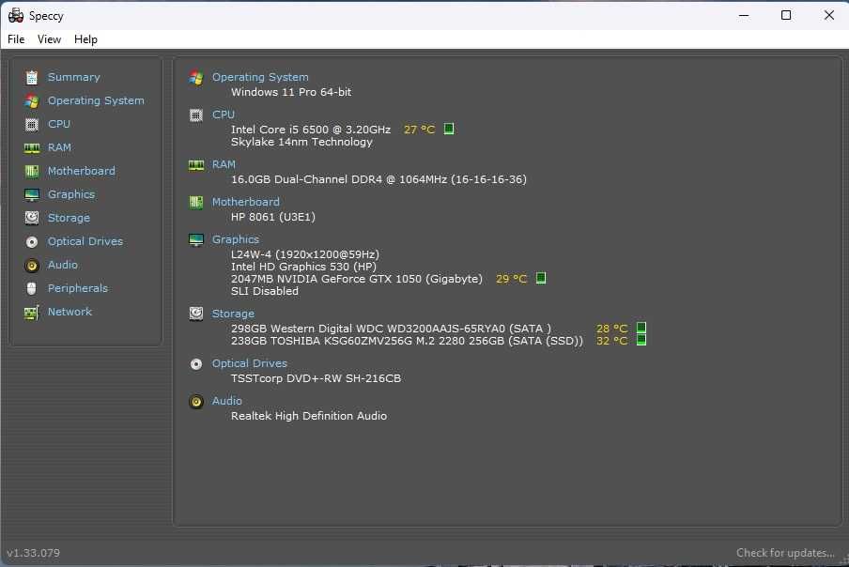
Task: Click the Graphics icon in summary panel
Action: point(196,239)
